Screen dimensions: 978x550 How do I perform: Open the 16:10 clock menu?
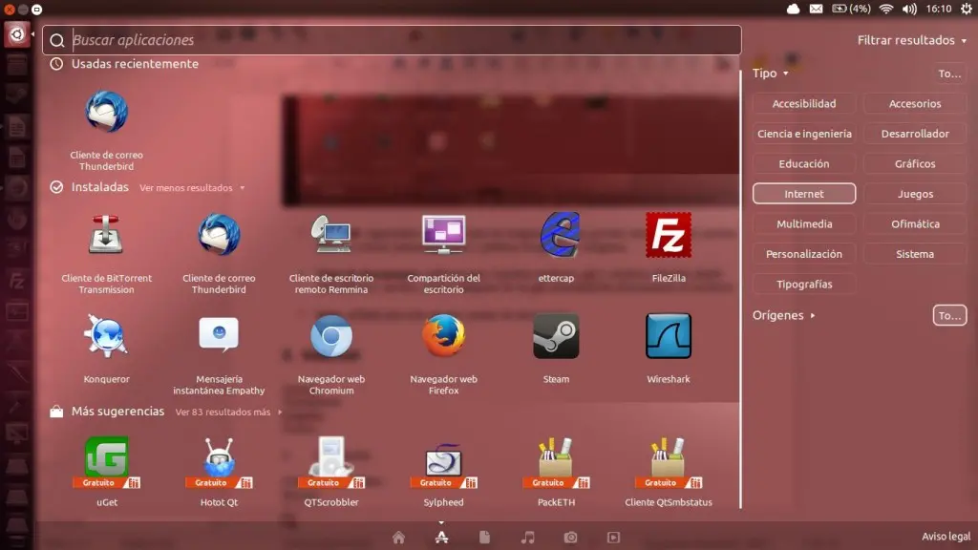(x=939, y=9)
